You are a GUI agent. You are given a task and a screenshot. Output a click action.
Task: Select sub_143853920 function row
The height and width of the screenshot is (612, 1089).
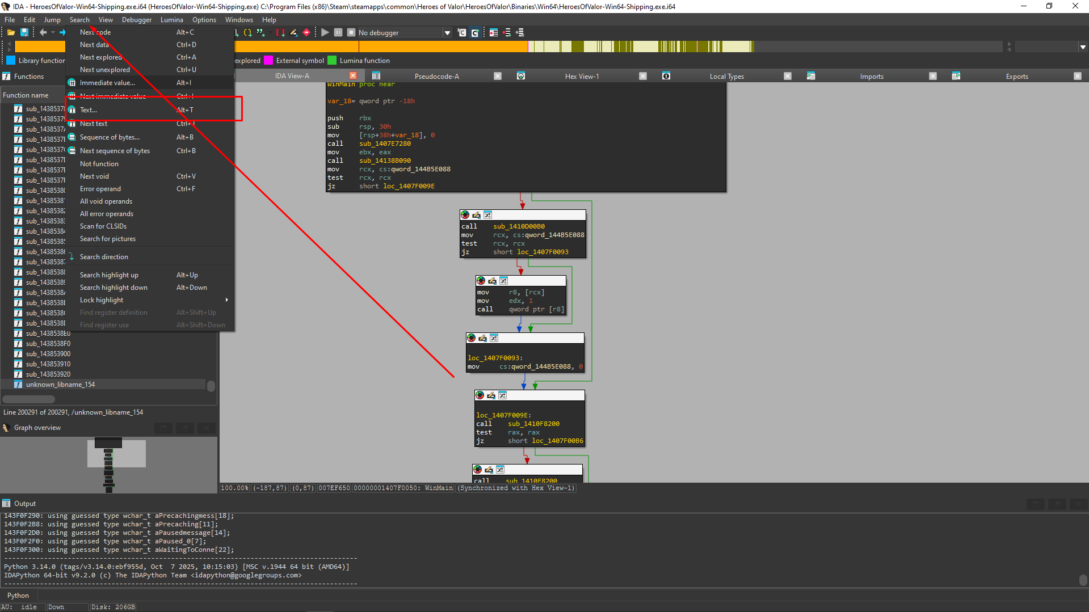coord(104,374)
